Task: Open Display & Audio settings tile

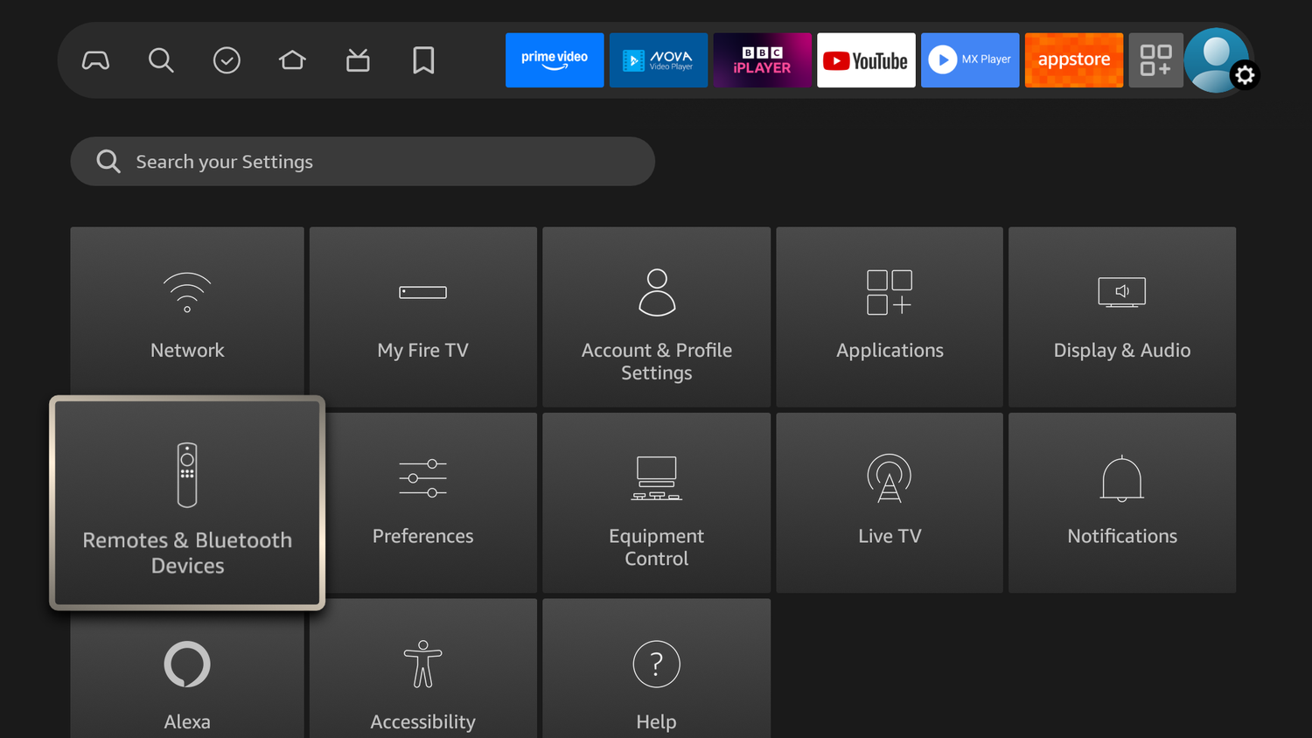Action: [1122, 317]
